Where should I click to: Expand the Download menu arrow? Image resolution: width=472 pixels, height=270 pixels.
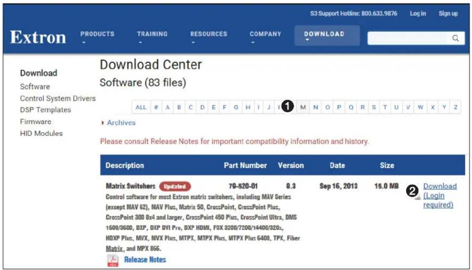click(x=307, y=40)
